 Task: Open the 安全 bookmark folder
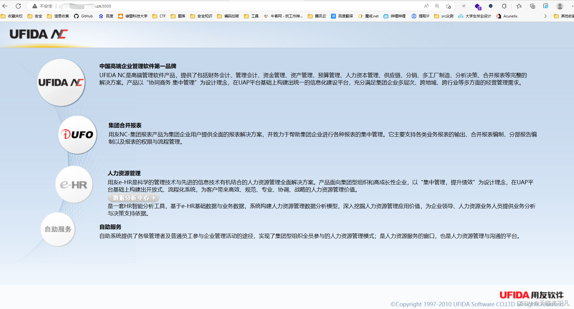pos(35,16)
